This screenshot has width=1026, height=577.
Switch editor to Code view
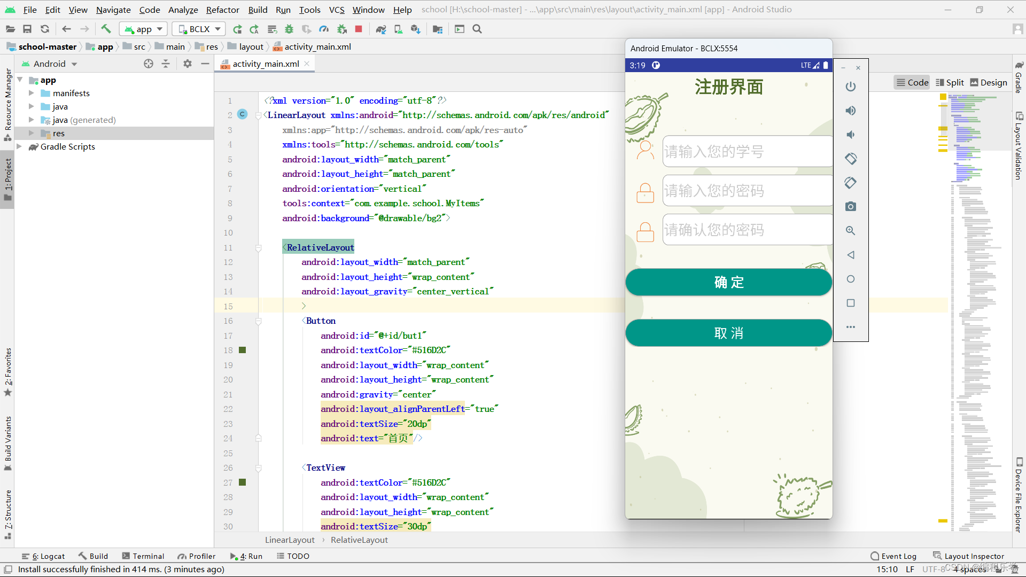click(912, 82)
